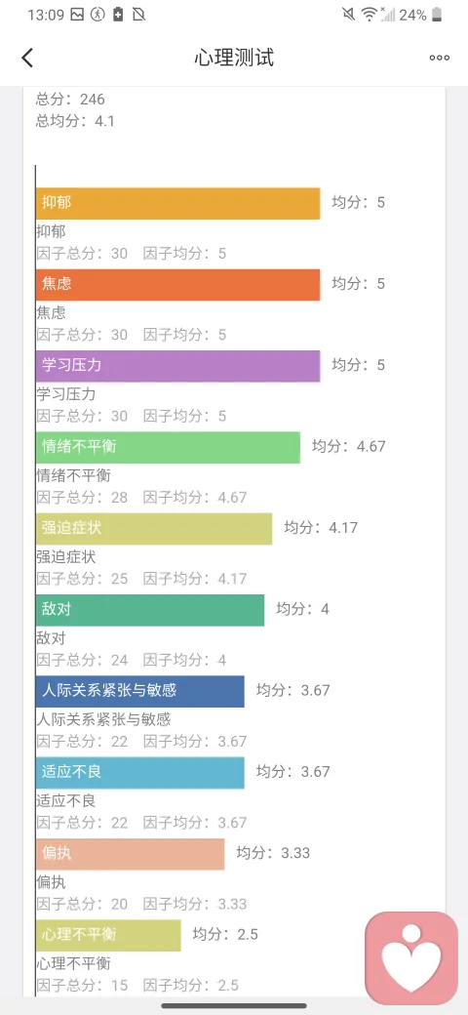Tap the gallery image notification icon
Screen dimensions: 468x1015
pyautogui.click(x=77, y=15)
